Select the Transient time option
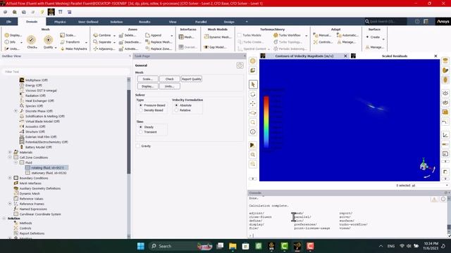This screenshot has height=253, width=451. [148, 132]
